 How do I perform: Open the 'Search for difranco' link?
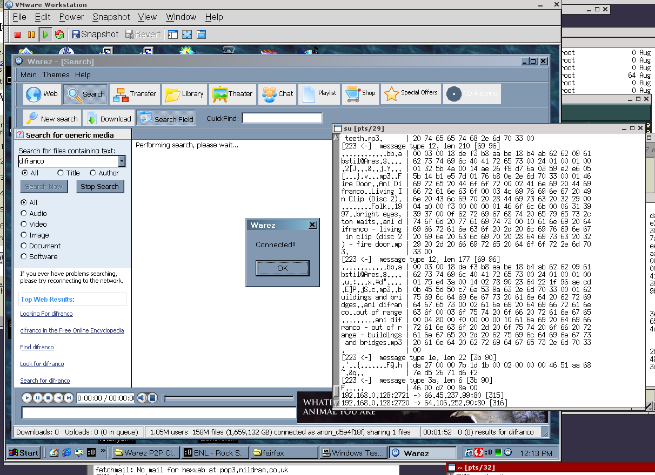coord(45,381)
